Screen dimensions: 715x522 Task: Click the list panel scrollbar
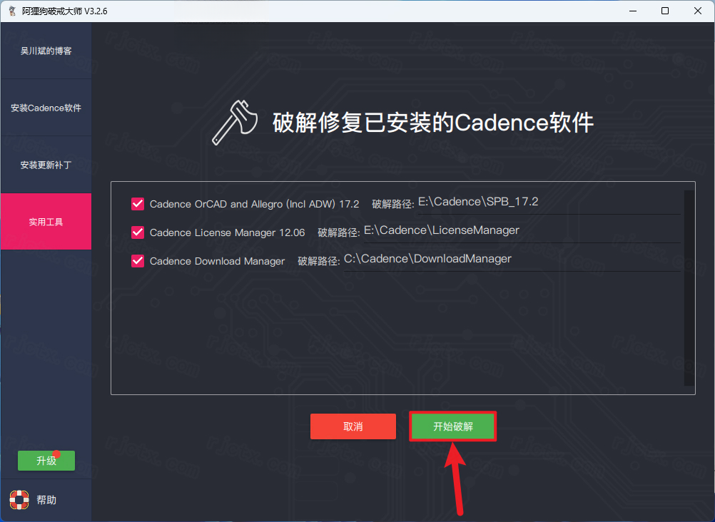tap(689, 288)
